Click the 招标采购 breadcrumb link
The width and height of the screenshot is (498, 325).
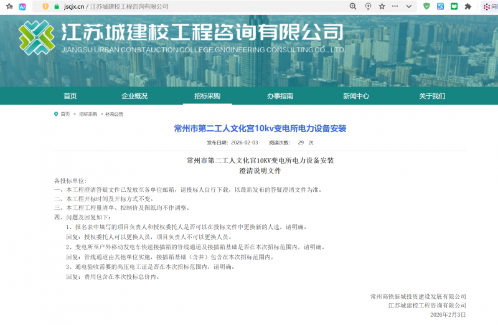click(88, 115)
